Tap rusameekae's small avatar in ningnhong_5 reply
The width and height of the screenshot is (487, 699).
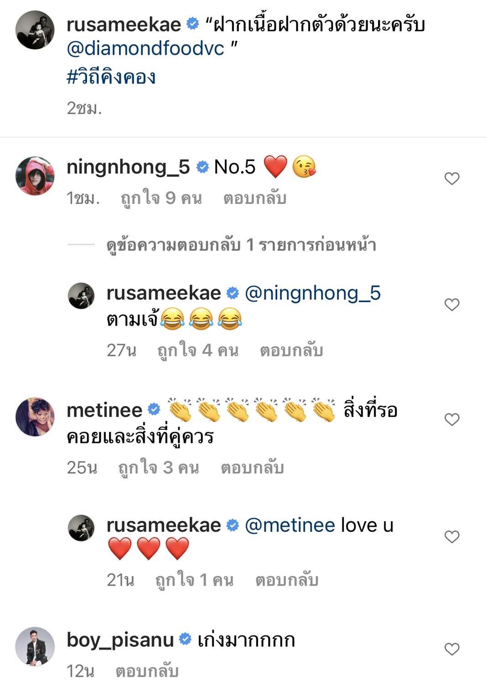tap(81, 295)
